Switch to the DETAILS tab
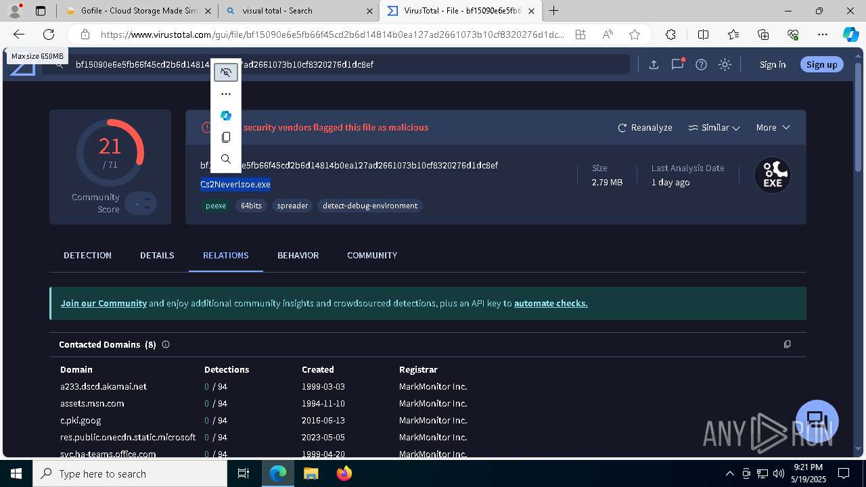The width and height of the screenshot is (866, 487). click(x=157, y=255)
